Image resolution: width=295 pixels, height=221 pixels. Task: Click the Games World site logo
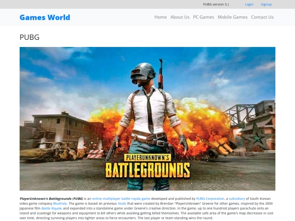tap(45, 17)
